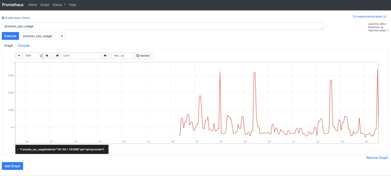Click the Execute button
The image size is (391, 176).
pyautogui.click(x=10, y=36)
